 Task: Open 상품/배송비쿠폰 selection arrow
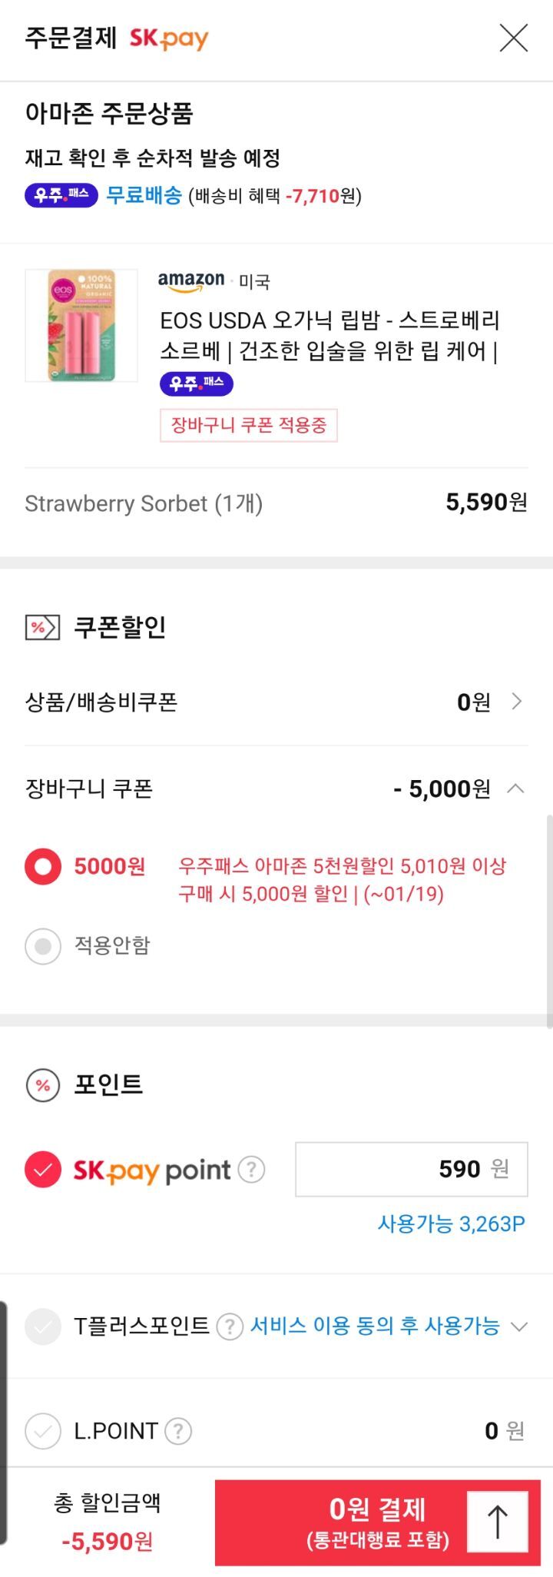point(517,702)
